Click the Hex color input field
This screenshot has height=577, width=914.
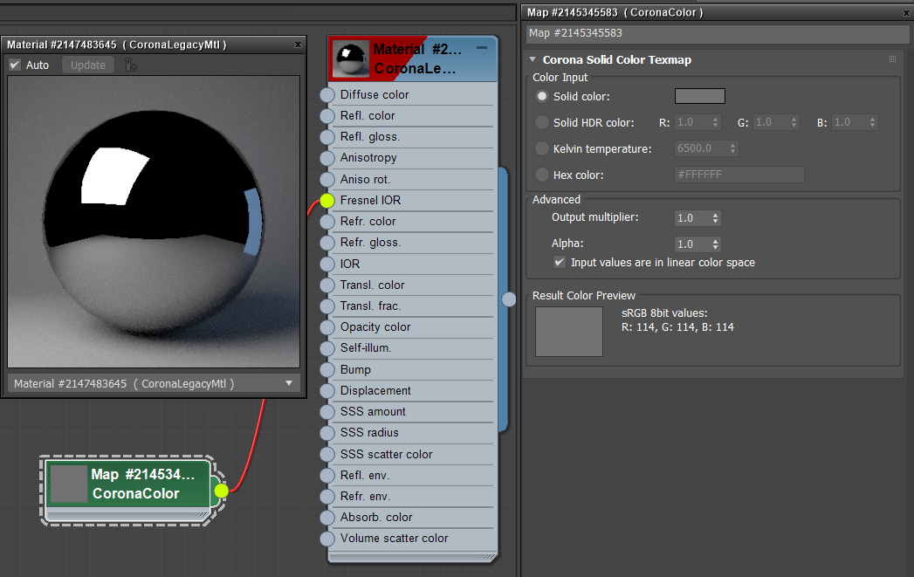point(739,175)
